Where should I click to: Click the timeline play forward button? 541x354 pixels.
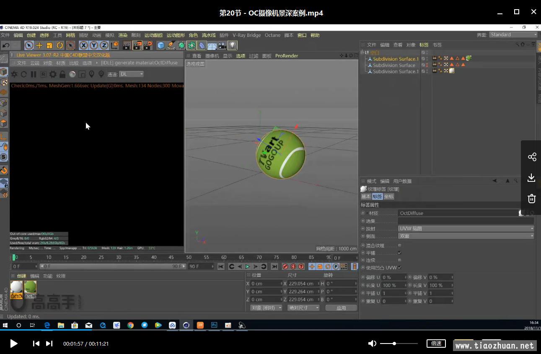tap(247, 266)
